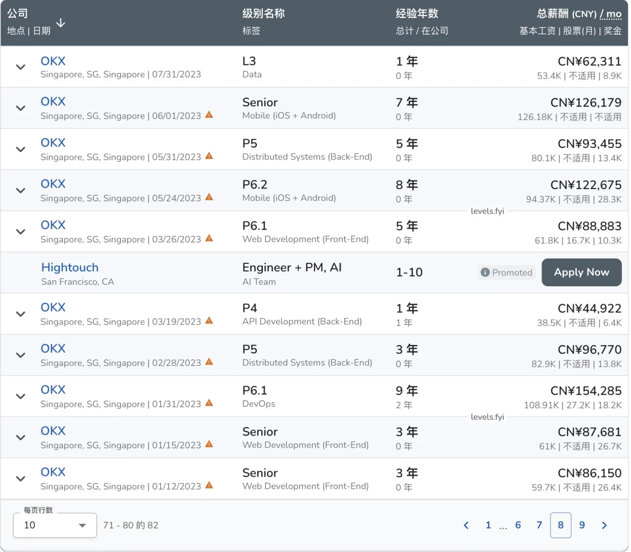Click the info icon in the Promoted badge

(x=485, y=272)
